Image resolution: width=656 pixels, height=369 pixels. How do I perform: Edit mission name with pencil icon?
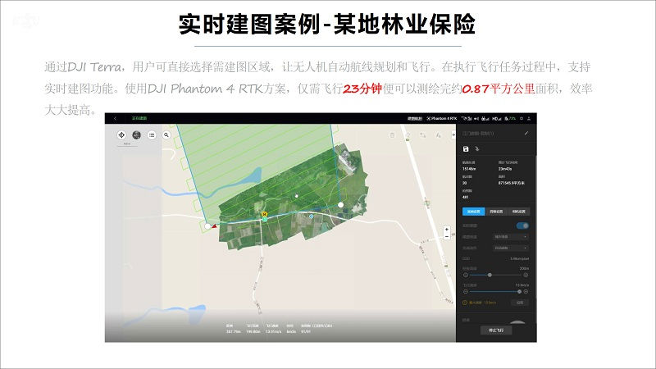tap(526, 133)
